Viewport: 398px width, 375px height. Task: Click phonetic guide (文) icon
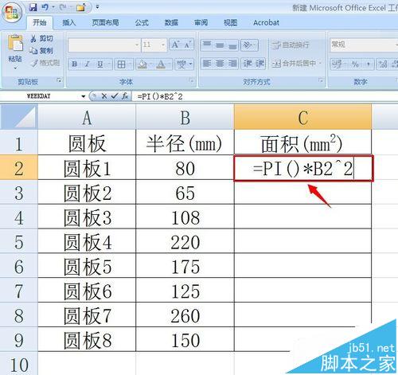pos(181,64)
